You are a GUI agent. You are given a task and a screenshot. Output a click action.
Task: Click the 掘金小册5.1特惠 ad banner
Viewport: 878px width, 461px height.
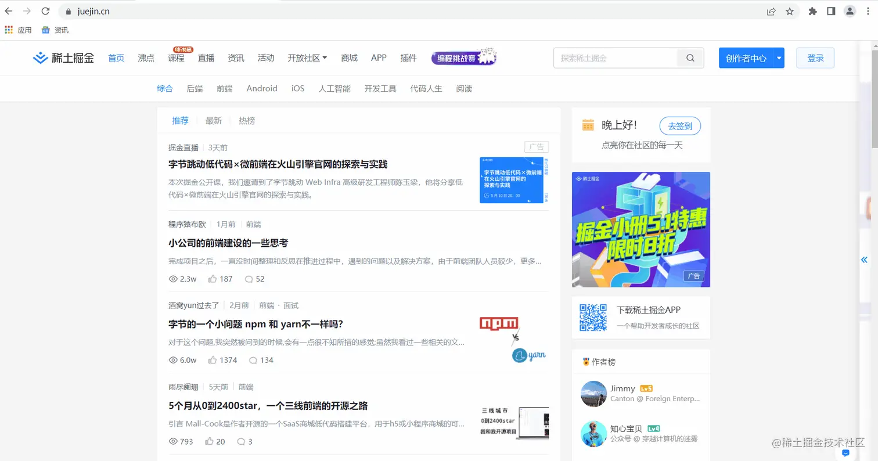coord(641,229)
